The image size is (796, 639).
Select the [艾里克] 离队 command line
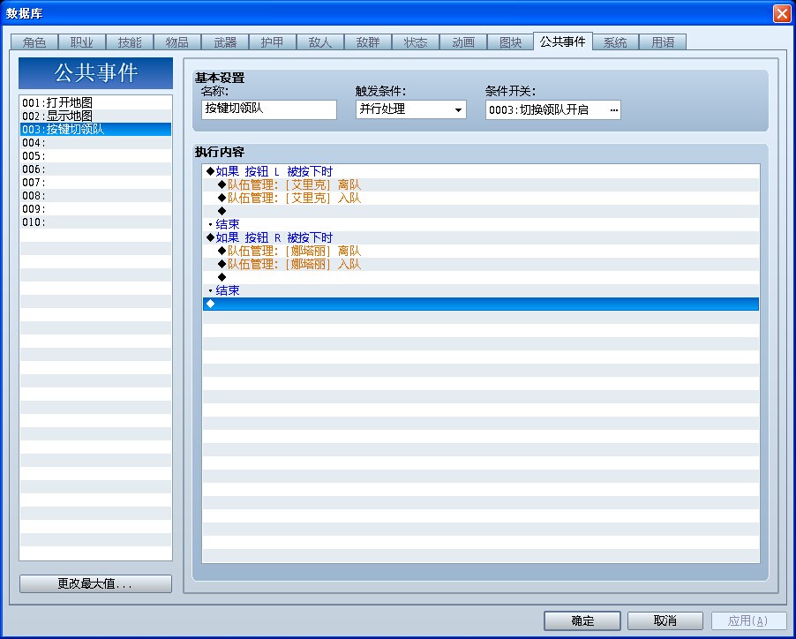(481, 184)
